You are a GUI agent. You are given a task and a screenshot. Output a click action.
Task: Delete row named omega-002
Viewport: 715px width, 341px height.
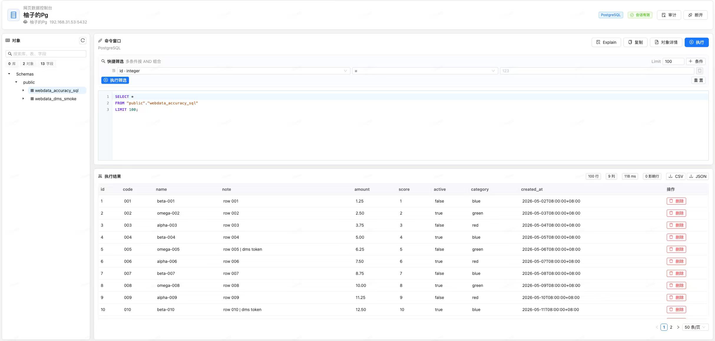point(676,213)
